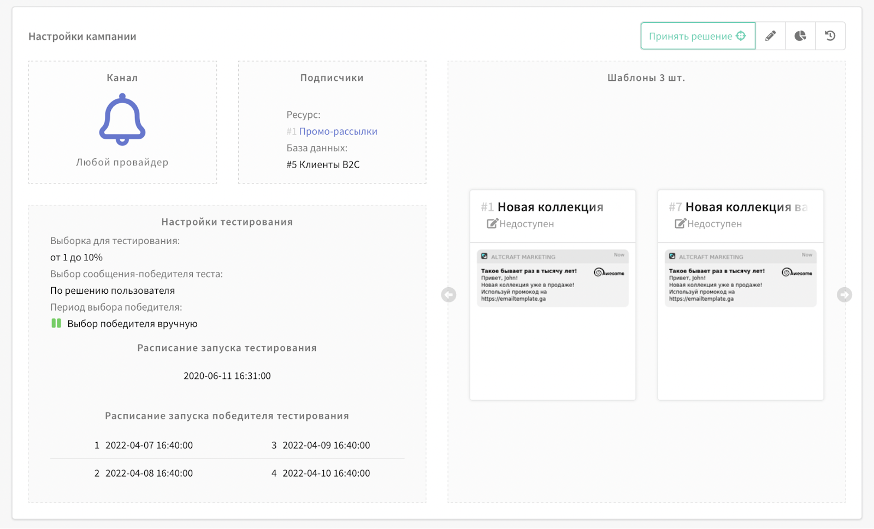874x529 pixels.
Task: Select push preview of template #1
Action: click(552, 278)
